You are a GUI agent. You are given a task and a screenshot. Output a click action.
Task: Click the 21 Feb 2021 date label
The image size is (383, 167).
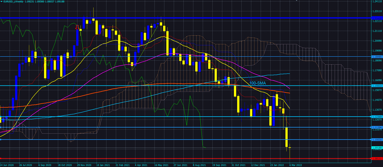click(122, 165)
